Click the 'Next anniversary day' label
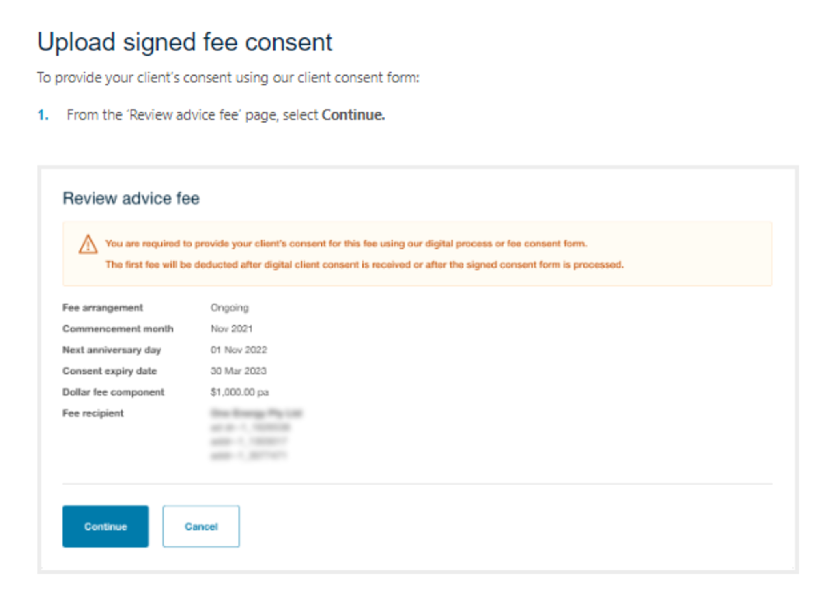 tap(112, 350)
